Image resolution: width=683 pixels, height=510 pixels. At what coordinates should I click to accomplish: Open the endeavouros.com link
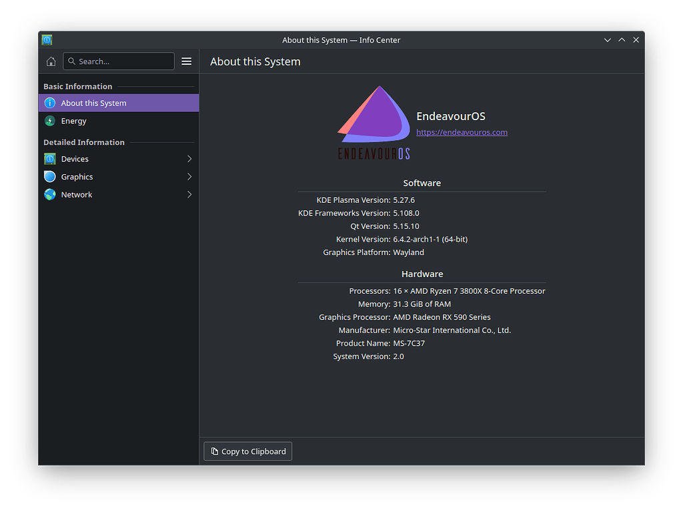[462, 132]
